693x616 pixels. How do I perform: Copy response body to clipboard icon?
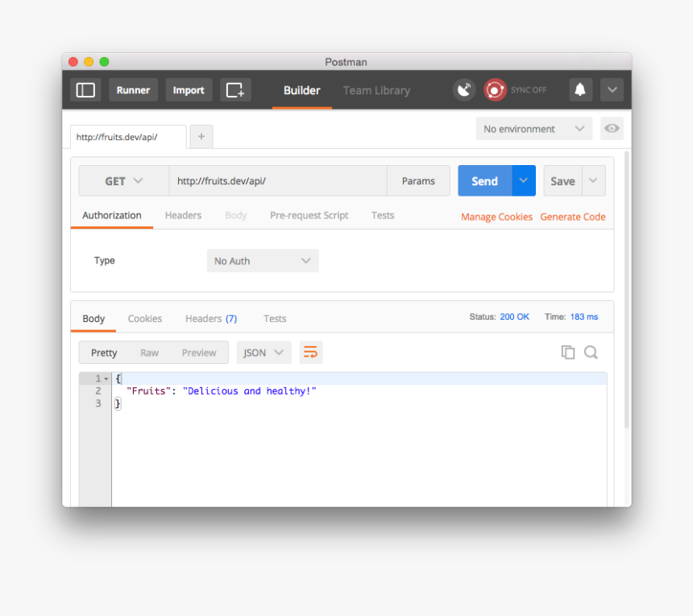(x=568, y=353)
